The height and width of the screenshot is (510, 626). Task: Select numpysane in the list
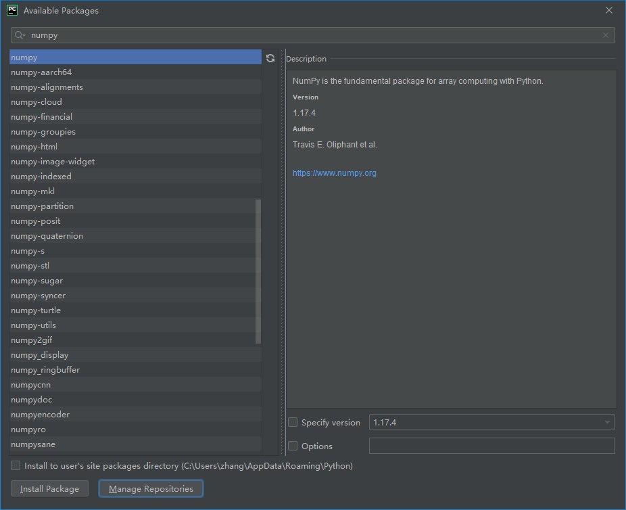click(x=135, y=444)
